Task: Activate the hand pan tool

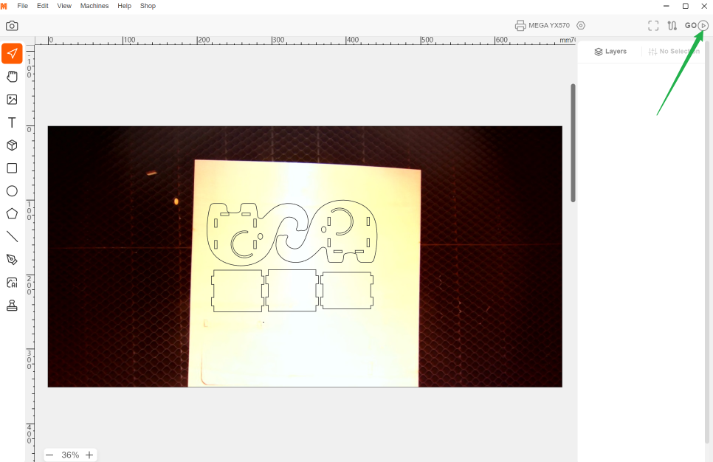Action: pos(12,77)
